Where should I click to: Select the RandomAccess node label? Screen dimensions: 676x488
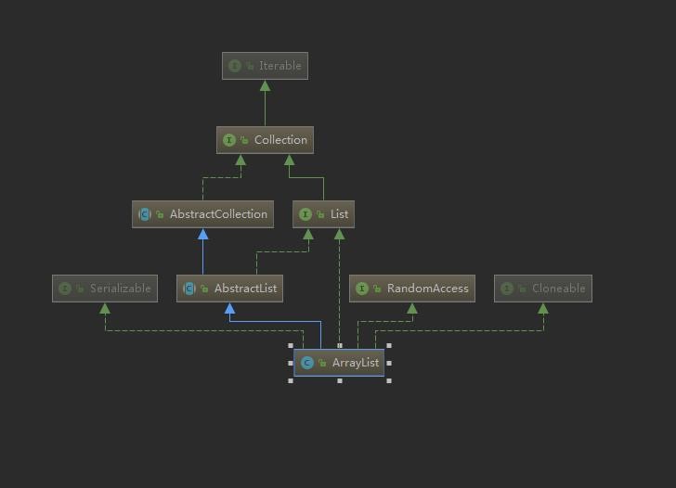[428, 289]
